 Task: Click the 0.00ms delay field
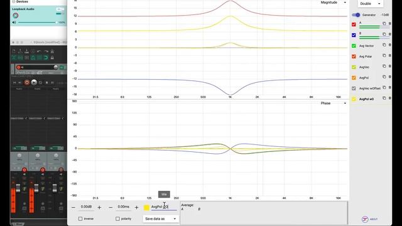(x=124, y=207)
